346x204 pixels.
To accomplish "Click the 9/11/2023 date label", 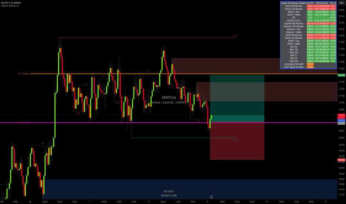I will tap(169, 191).
